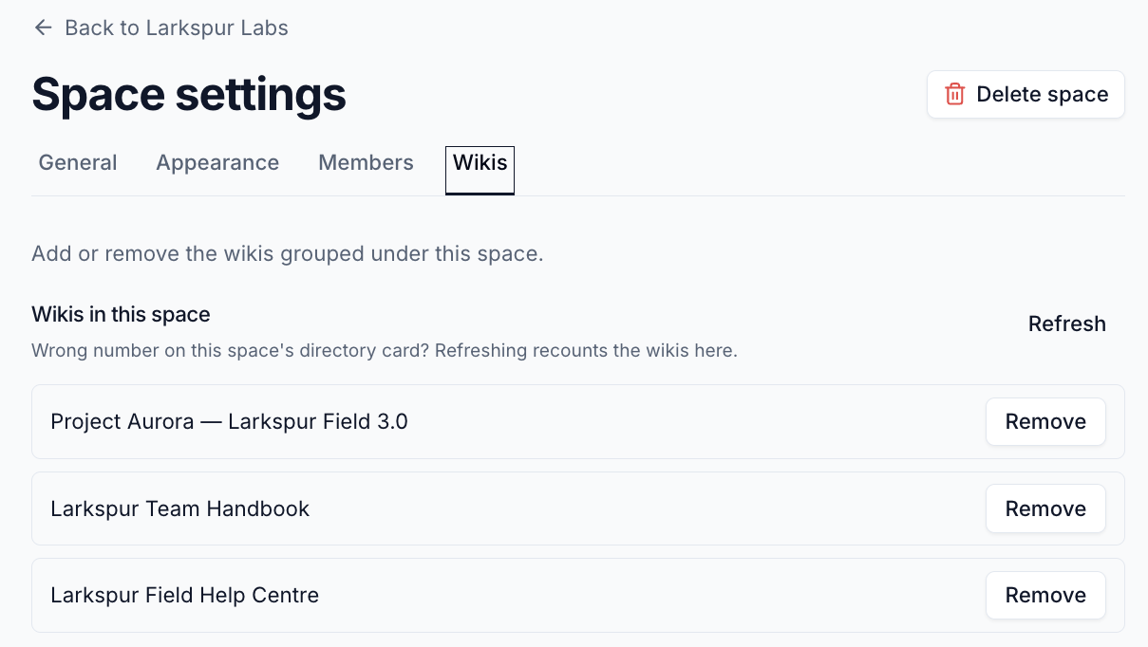
Task: Select the Wikis tab
Action: click(x=480, y=169)
